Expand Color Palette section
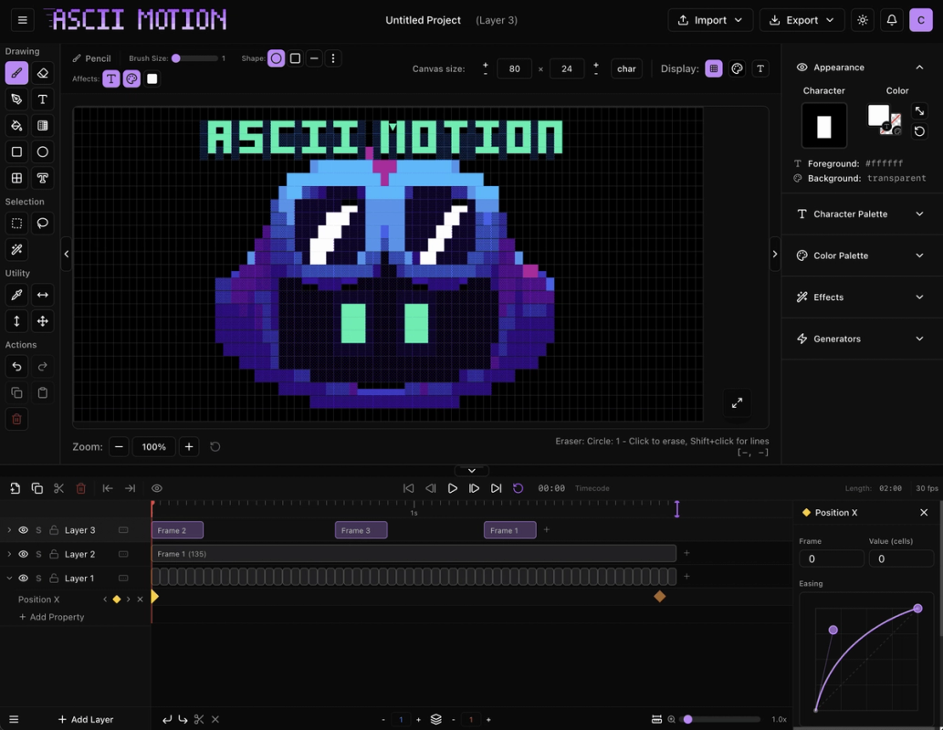Image resolution: width=943 pixels, height=730 pixels. click(x=861, y=255)
